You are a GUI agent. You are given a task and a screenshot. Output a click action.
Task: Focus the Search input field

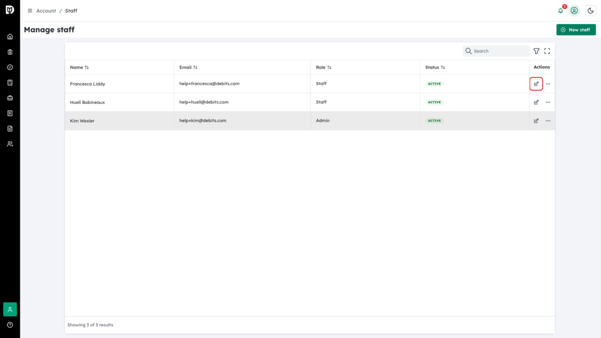click(497, 51)
